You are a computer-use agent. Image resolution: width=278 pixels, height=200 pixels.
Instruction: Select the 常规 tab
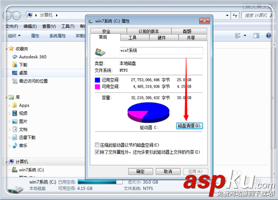(105, 37)
